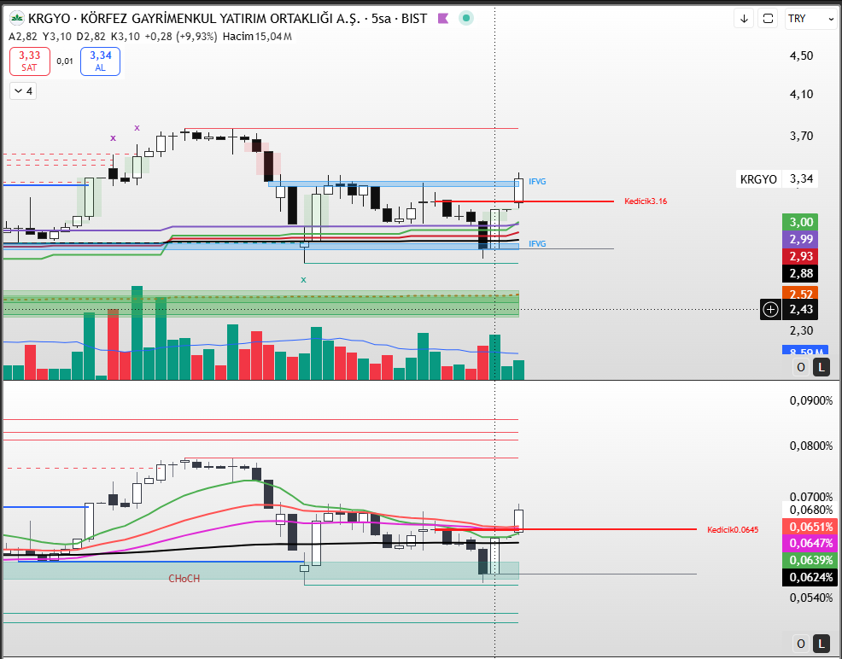Click the 4,50 price axis label
Image resolution: width=842 pixels, height=659 pixels.
(801, 55)
